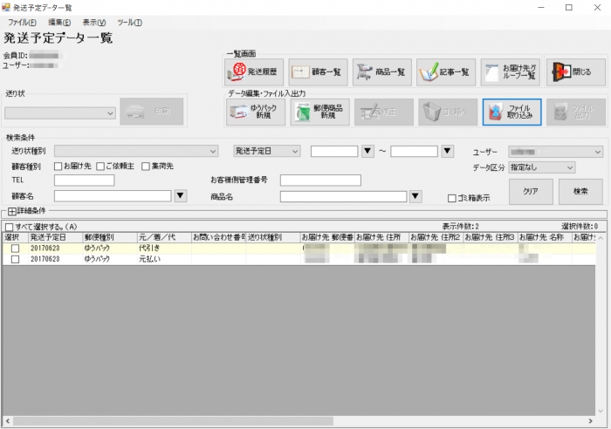Image resolution: width=611 pixels, height=429 pixels.
Task: Open the データ区分 dropdown
Action: (542, 167)
